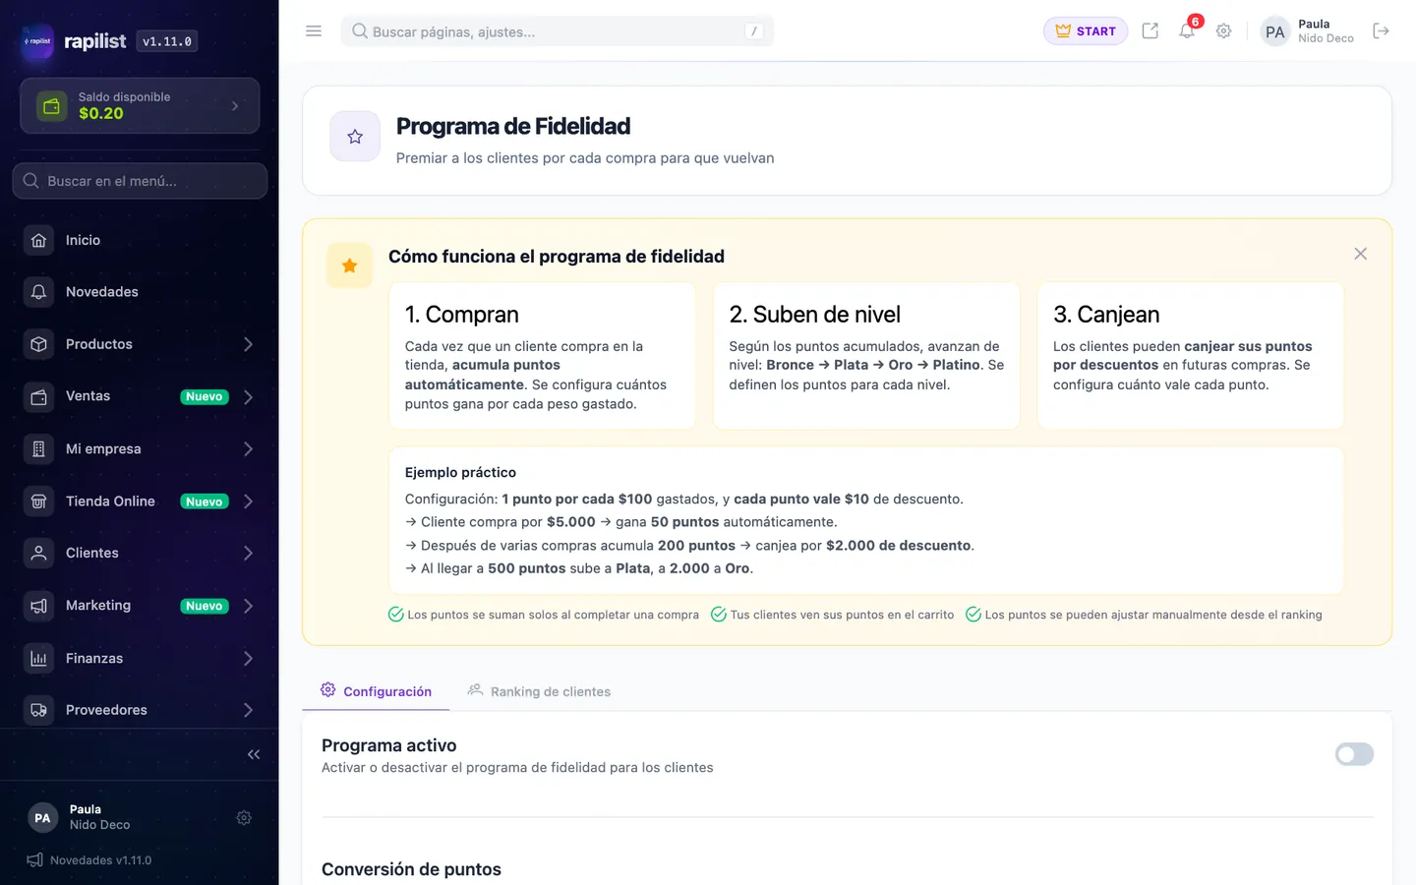Close the Cómo funciona info panel
Viewport: 1416px width, 885px height.
tap(1360, 254)
